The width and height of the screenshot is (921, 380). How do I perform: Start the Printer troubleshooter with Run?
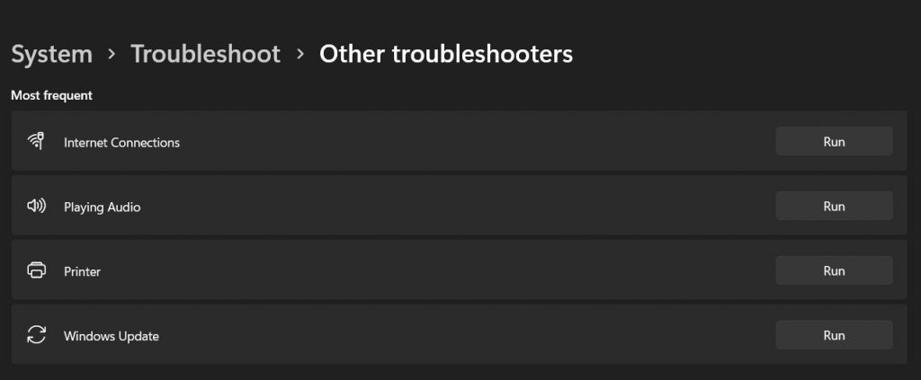click(834, 270)
